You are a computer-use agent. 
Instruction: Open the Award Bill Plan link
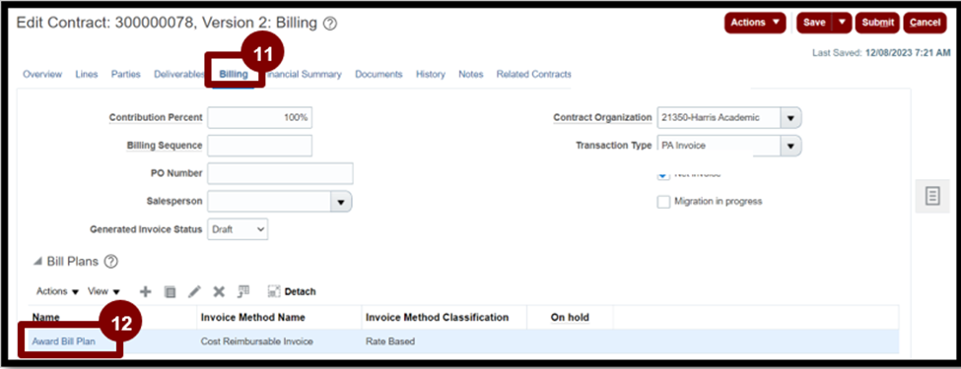(64, 341)
